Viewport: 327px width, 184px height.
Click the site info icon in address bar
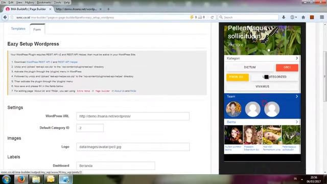pos(12,17)
